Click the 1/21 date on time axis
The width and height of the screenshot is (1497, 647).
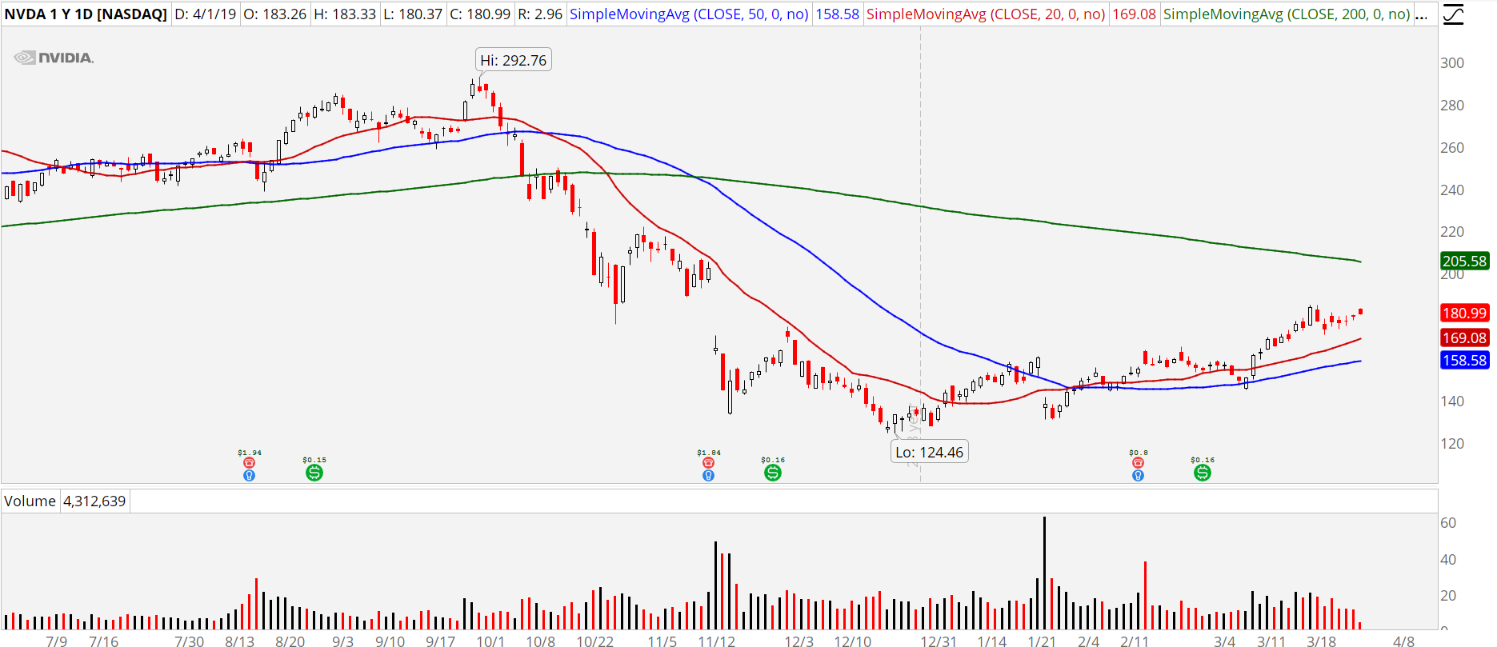[1041, 641]
